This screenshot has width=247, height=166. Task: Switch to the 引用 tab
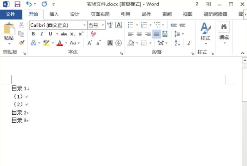coord(125,14)
